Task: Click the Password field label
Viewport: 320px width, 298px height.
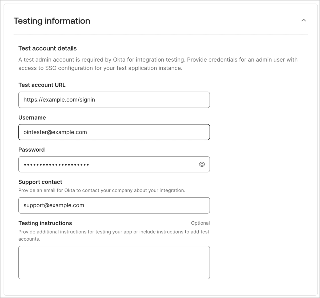Action: 31,150
